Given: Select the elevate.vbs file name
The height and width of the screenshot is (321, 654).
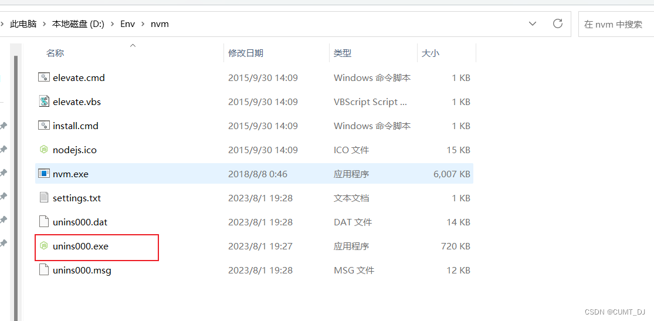Looking at the screenshot, I should click(77, 102).
